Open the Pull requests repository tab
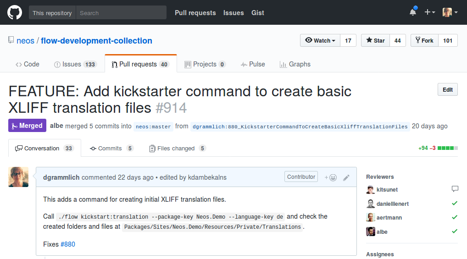This screenshot has height=259, width=467. pos(140,64)
